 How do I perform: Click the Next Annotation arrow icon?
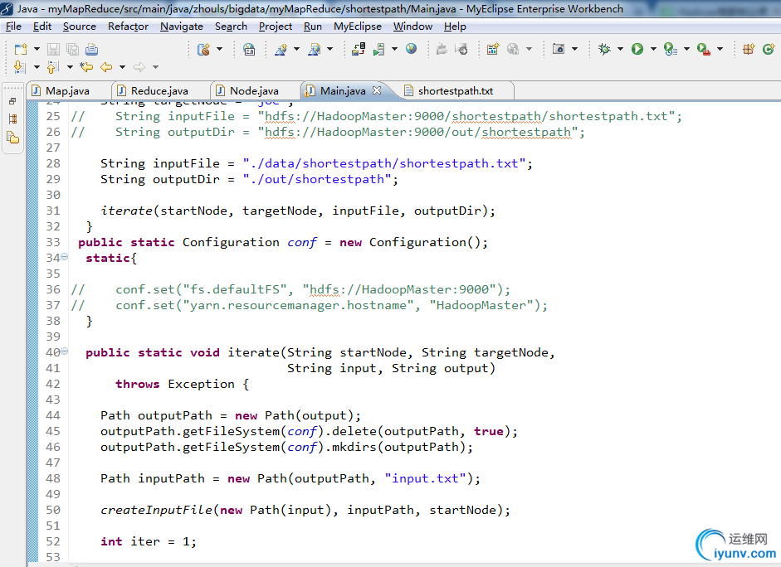pos(19,66)
